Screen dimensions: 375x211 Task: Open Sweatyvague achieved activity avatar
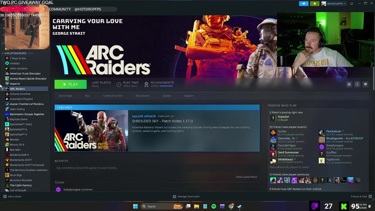tap(58, 190)
